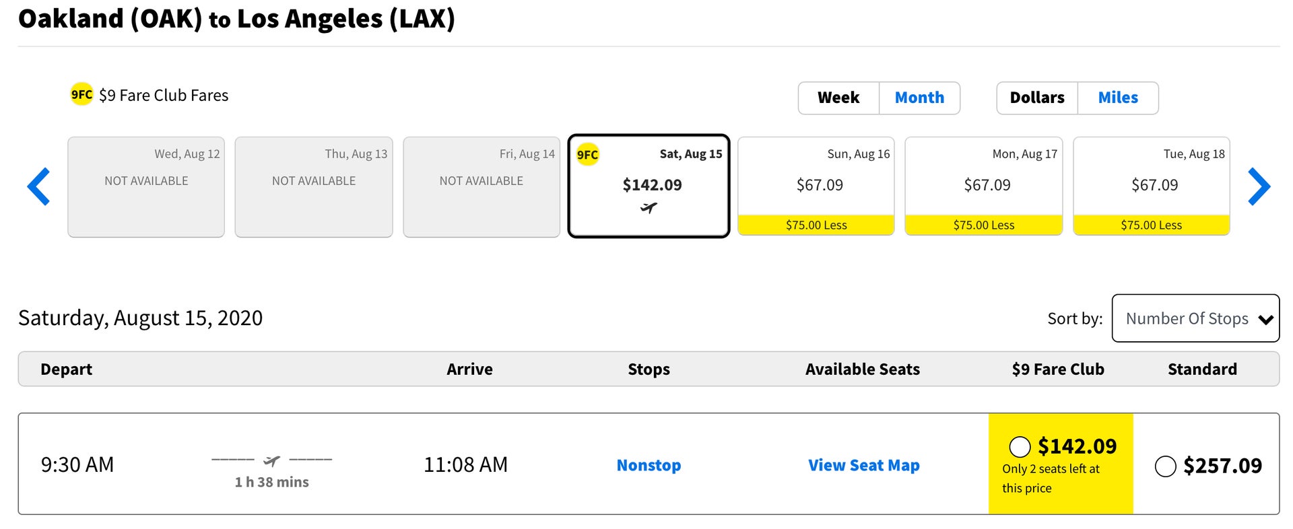Click the airplane icon in the flight duration row
The width and height of the screenshot is (1293, 529).
(272, 461)
